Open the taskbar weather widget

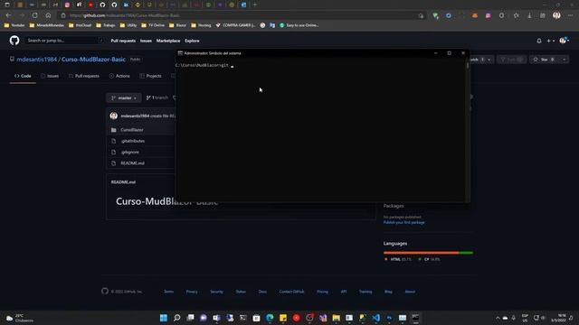click(x=20, y=318)
